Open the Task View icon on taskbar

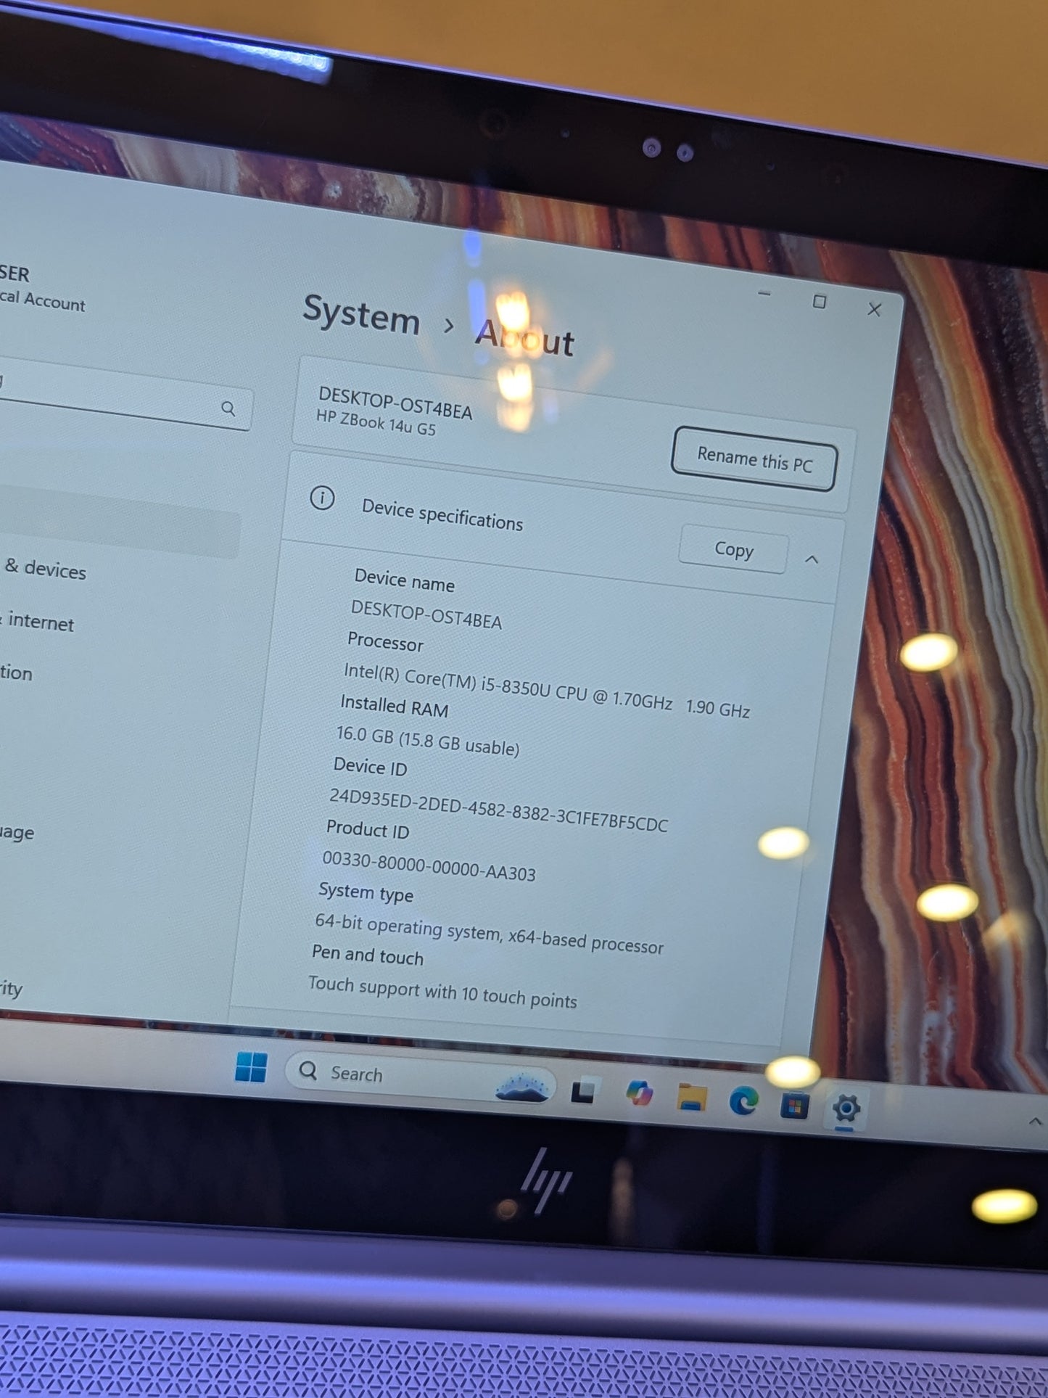click(583, 1092)
